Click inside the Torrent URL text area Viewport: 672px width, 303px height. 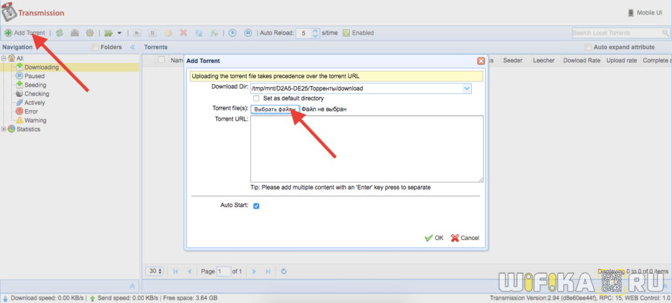[x=366, y=149]
